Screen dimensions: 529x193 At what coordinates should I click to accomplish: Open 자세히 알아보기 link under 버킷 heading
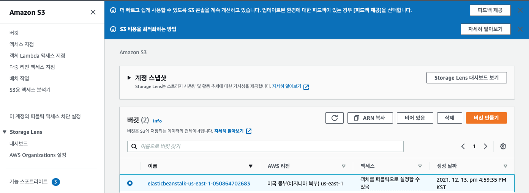(x=229, y=131)
